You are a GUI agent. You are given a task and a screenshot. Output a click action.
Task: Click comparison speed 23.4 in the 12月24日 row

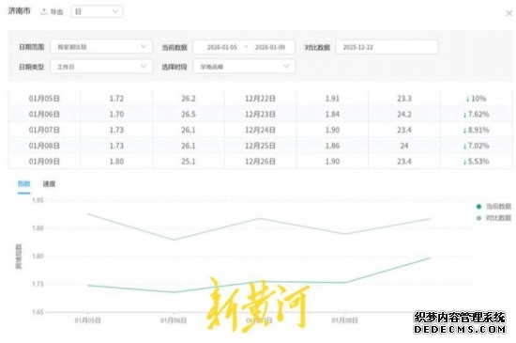pos(404,130)
